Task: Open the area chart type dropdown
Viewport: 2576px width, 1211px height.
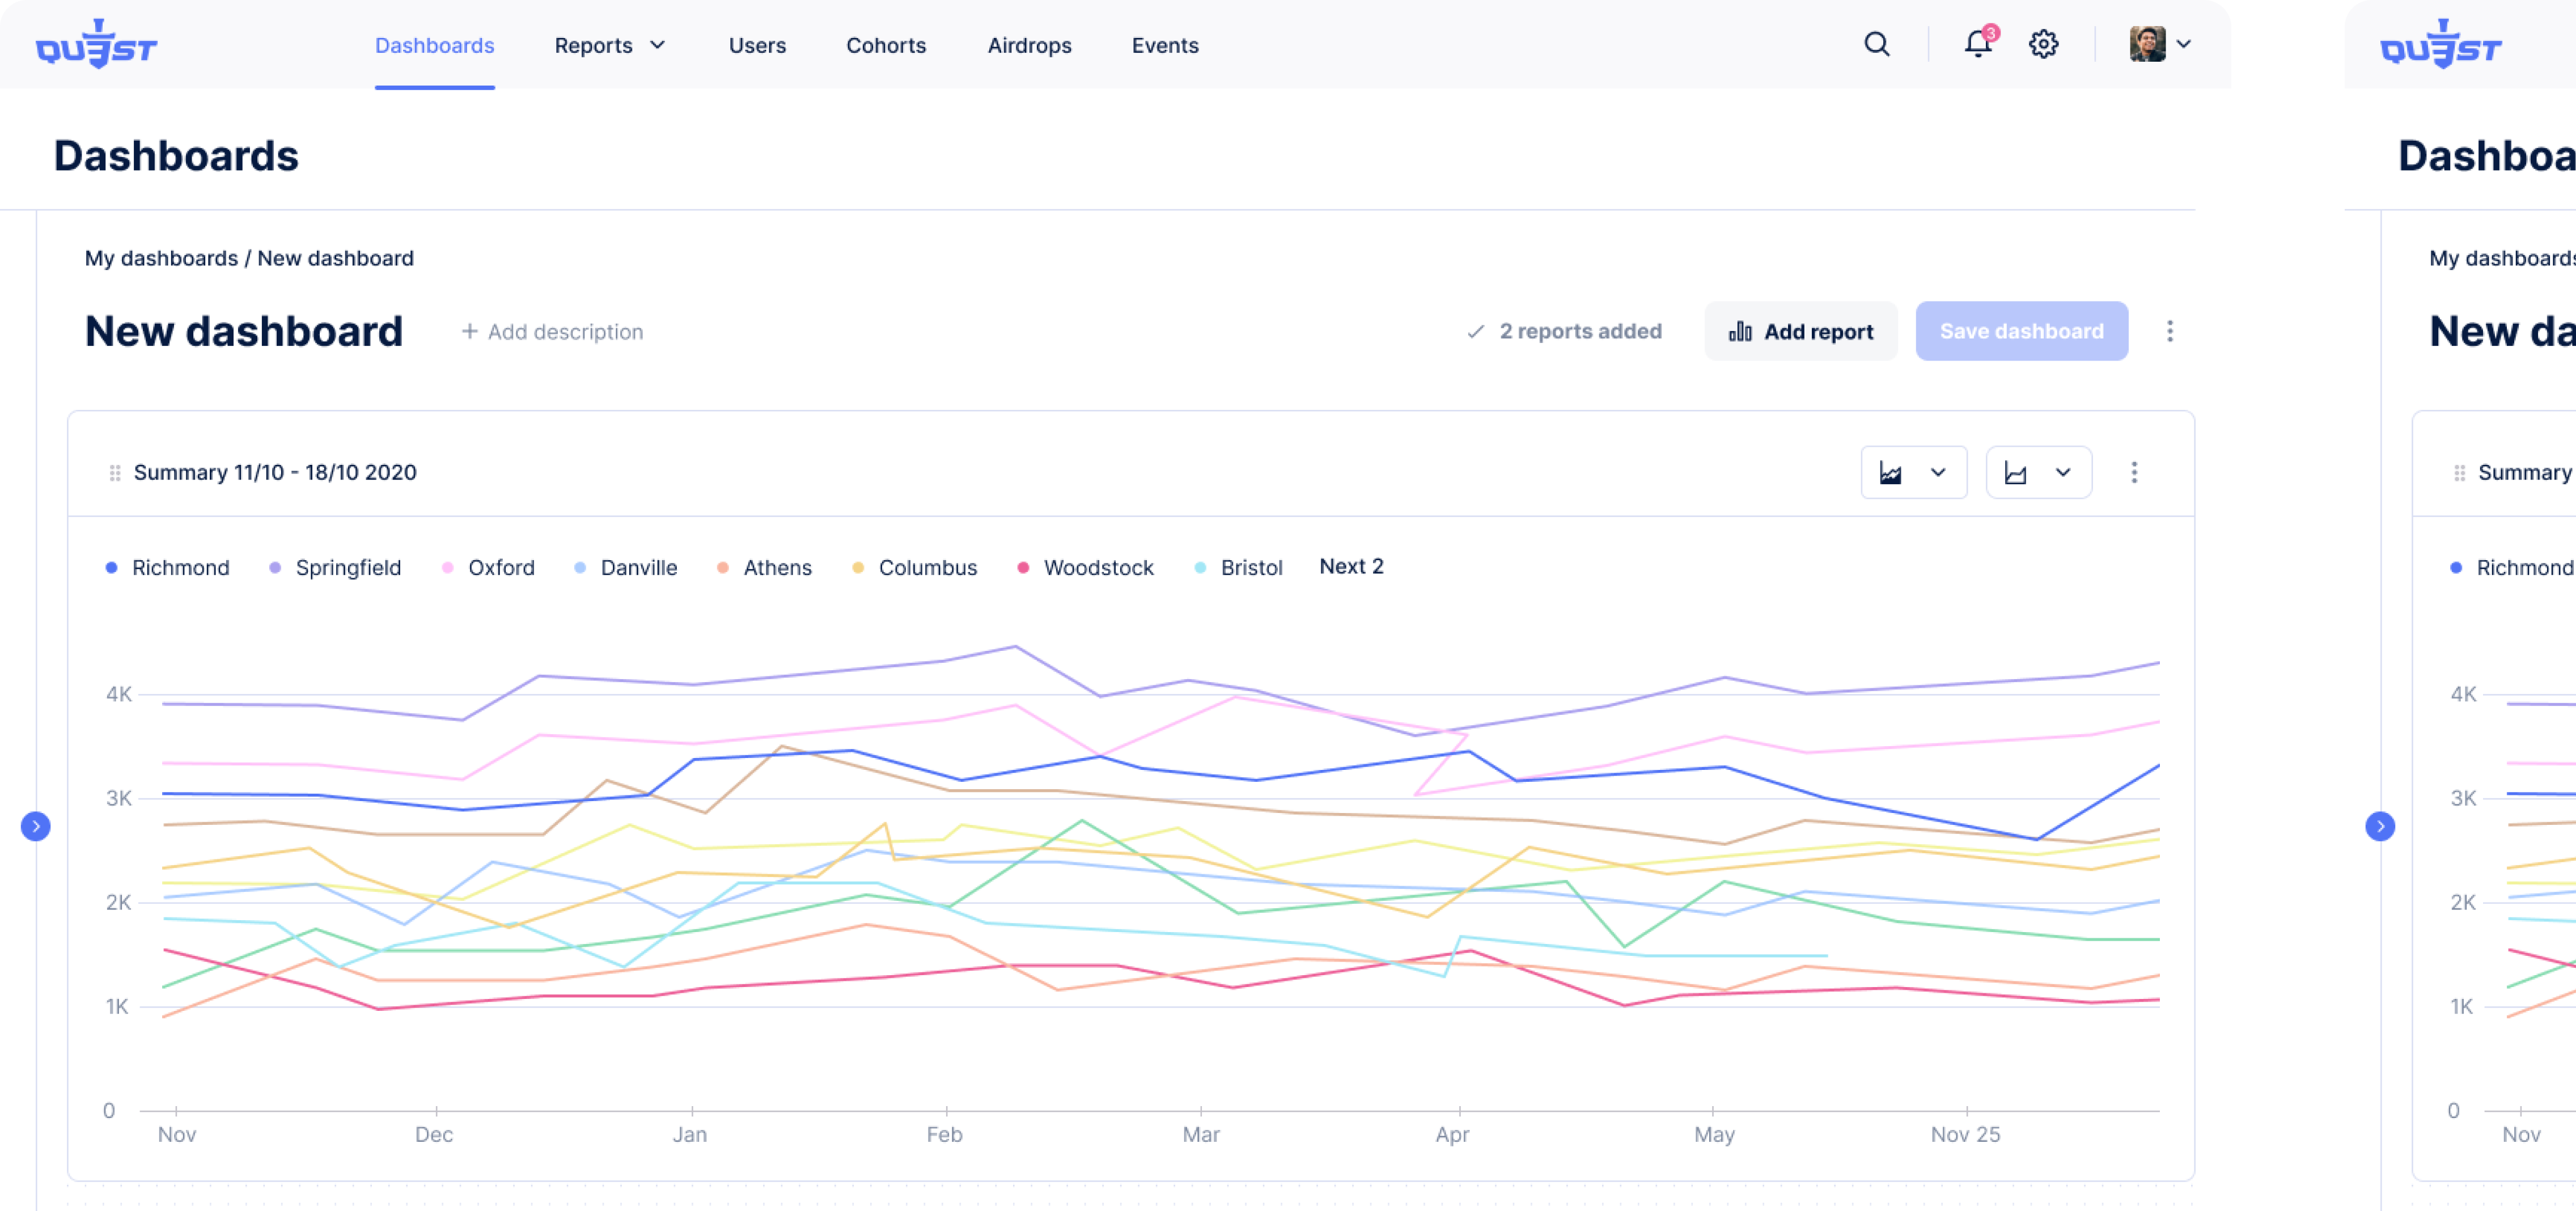Action: (x=1913, y=472)
